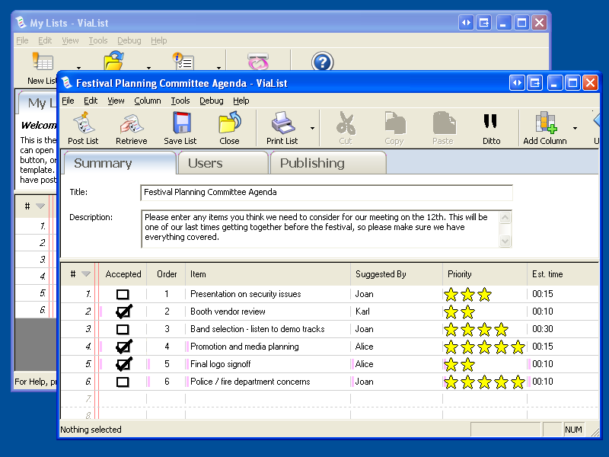Click the window switch button in Festival title bar
The width and height of the screenshot is (609, 457).
pyautogui.click(x=534, y=83)
